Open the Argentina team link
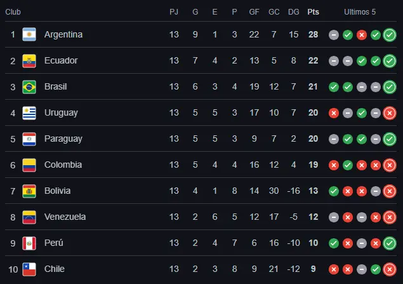Image resolution: width=403 pixels, height=284 pixels. pos(63,34)
